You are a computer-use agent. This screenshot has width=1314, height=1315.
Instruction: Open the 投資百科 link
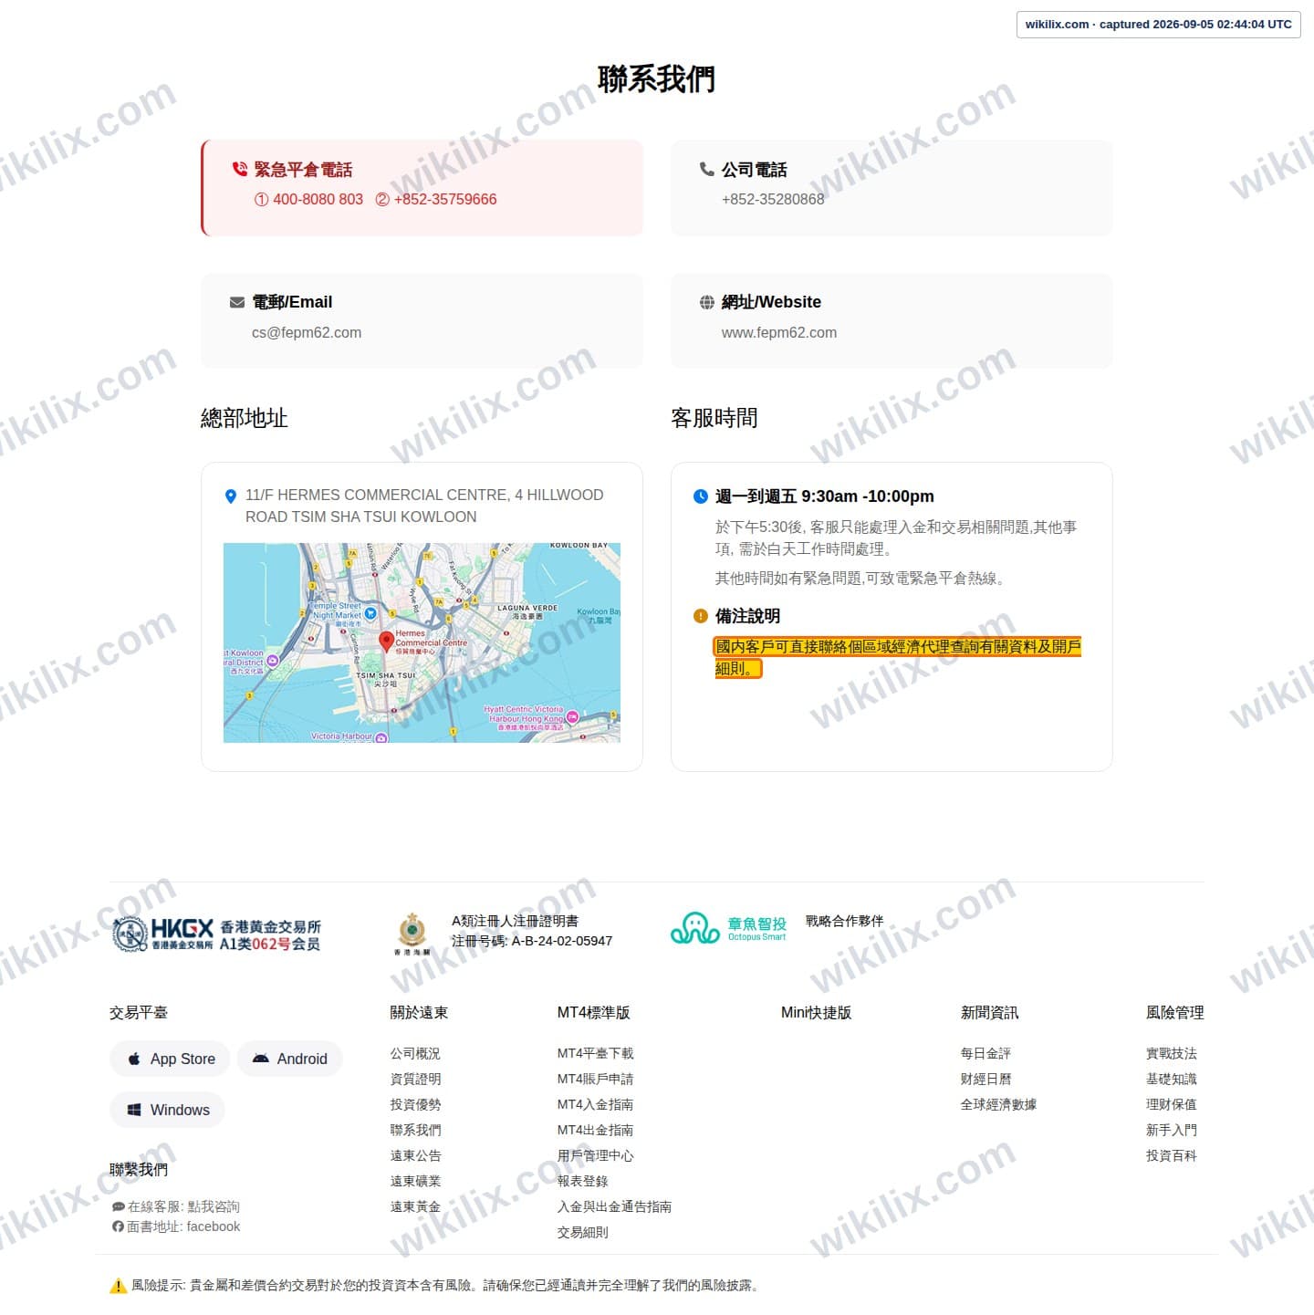point(1171,1155)
